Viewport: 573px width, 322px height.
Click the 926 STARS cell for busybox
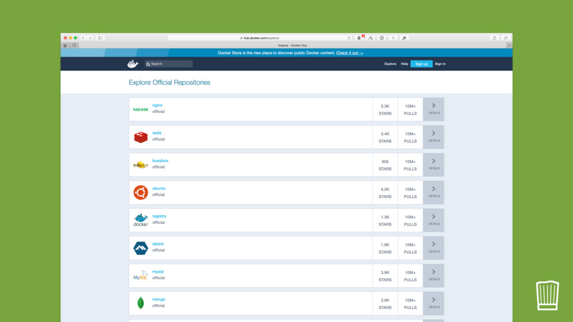(x=385, y=165)
